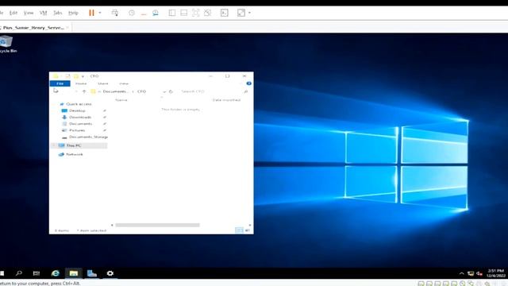Open the View menu in VMware
The image size is (508, 286).
tap(29, 13)
